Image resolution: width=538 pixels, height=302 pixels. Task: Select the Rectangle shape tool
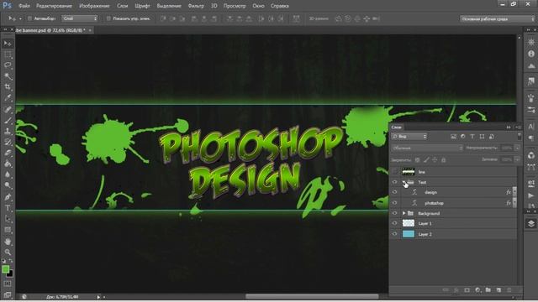pyautogui.click(x=8, y=230)
